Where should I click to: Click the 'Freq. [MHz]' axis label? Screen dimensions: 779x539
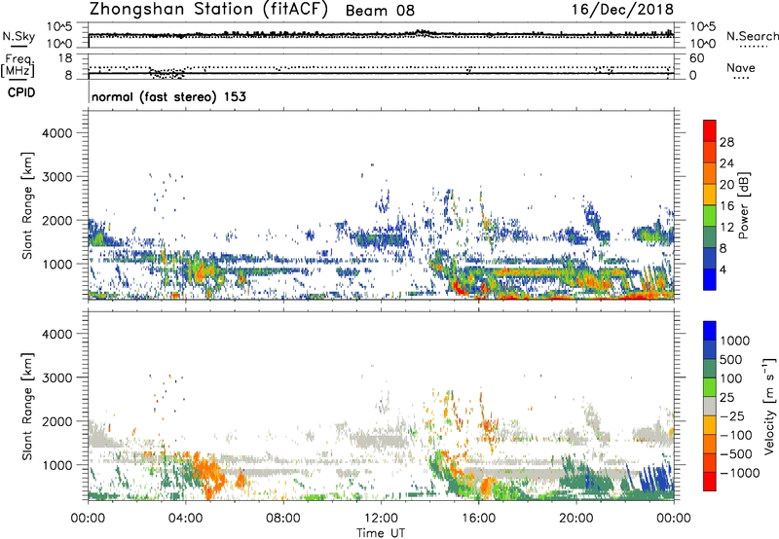point(18,66)
